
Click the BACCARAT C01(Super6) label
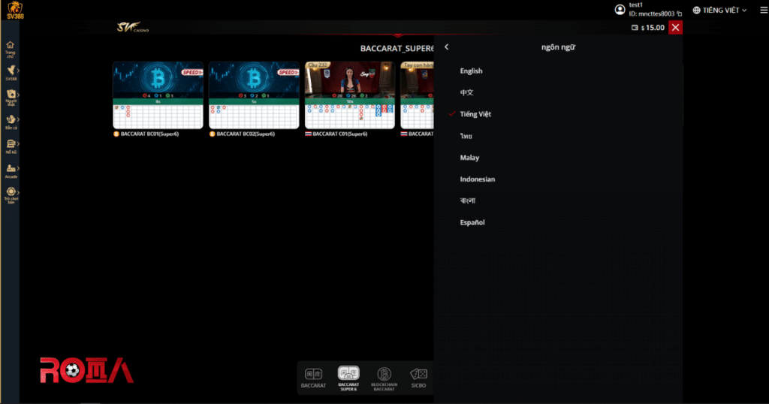click(340, 134)
